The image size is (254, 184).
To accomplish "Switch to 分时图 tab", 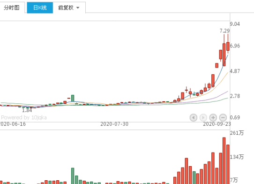I will (12, 8).
